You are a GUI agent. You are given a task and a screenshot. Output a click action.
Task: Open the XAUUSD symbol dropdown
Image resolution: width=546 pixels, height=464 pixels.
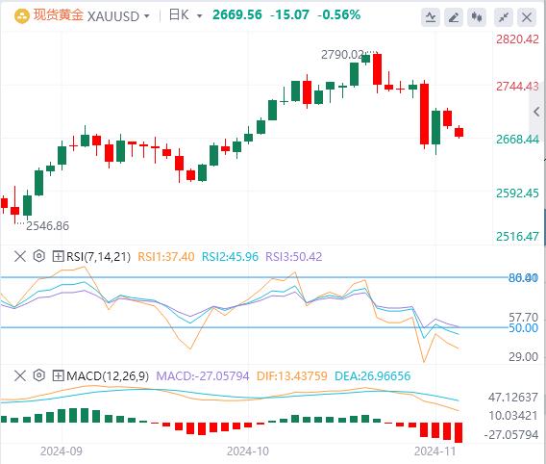(x=118, y=16)
